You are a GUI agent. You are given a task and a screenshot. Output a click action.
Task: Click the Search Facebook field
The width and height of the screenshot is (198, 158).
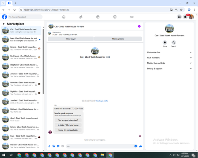coord(25,17)
